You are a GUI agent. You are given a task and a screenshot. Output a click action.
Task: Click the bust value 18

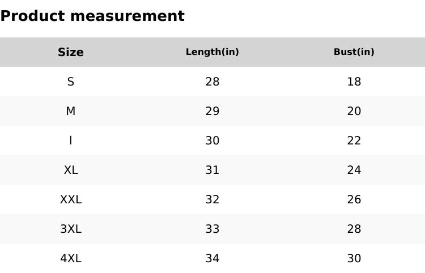coord(354,82)
